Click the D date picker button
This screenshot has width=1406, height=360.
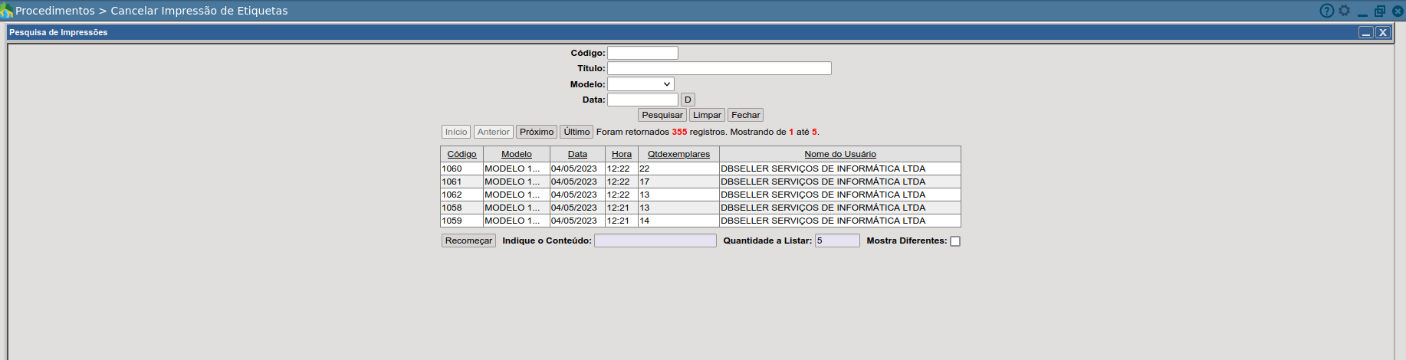click(688, 100)
